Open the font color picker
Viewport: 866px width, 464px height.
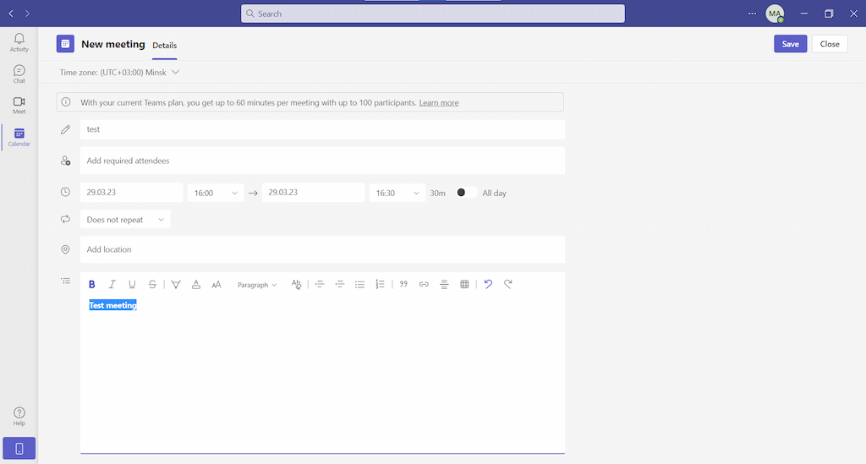196,285
